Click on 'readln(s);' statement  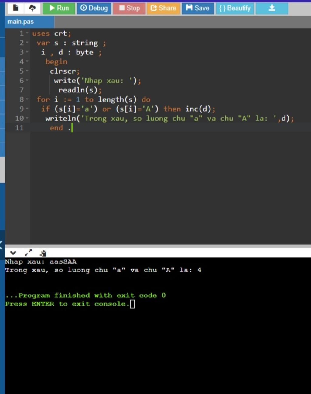(x=80, y=90)
